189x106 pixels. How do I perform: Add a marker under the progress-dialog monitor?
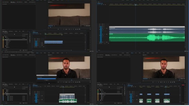point(58,82)
